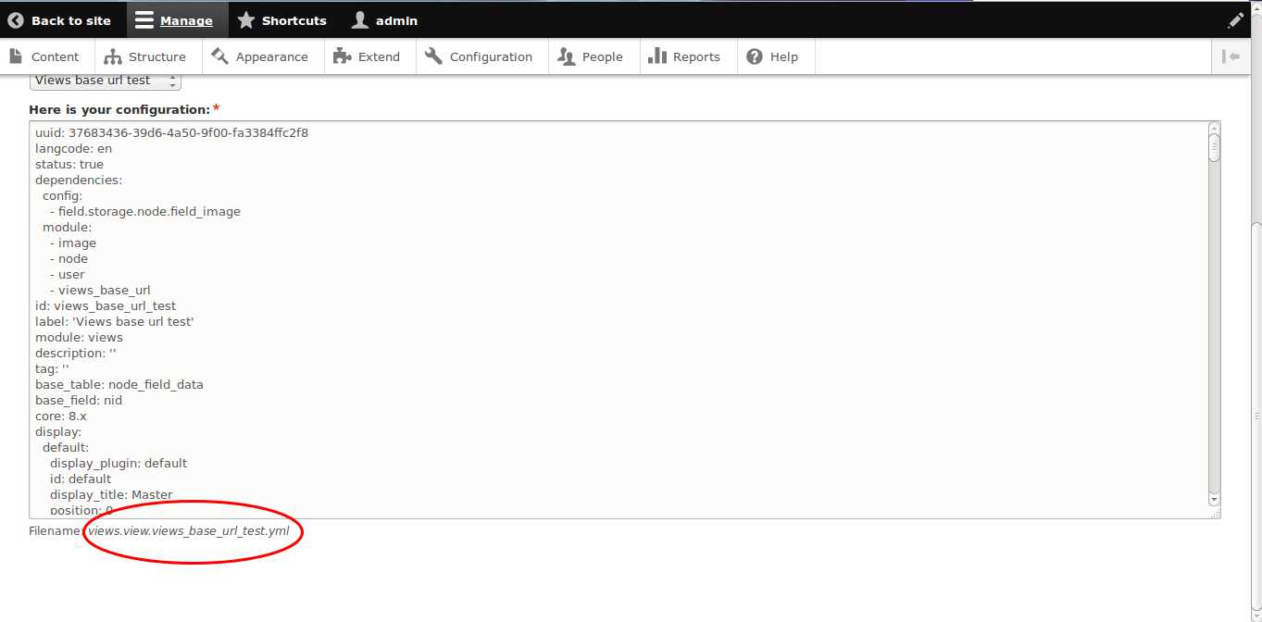This screenshot has width=1262, height=622.
Task: Click the select list stepper arrows
Action: point(173,81)
